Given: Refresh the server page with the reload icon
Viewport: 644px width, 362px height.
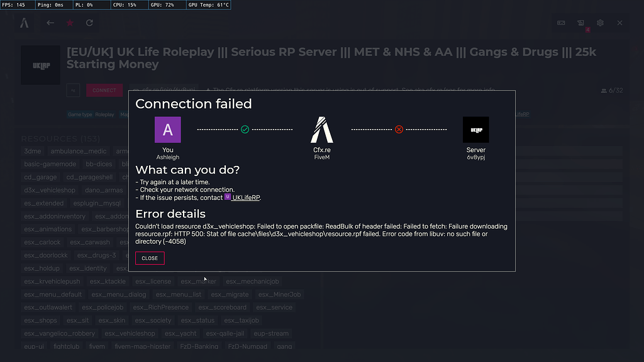Looking at the screenshot, I should click(x=89, y=23).
